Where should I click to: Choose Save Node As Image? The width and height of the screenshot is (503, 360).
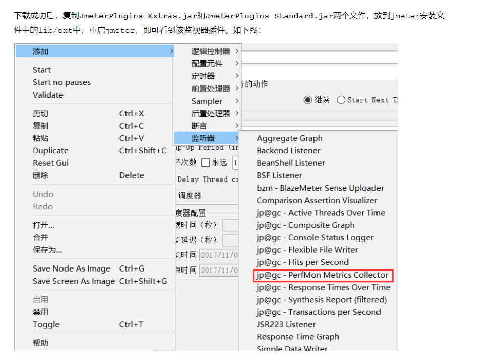coord(72,268)
